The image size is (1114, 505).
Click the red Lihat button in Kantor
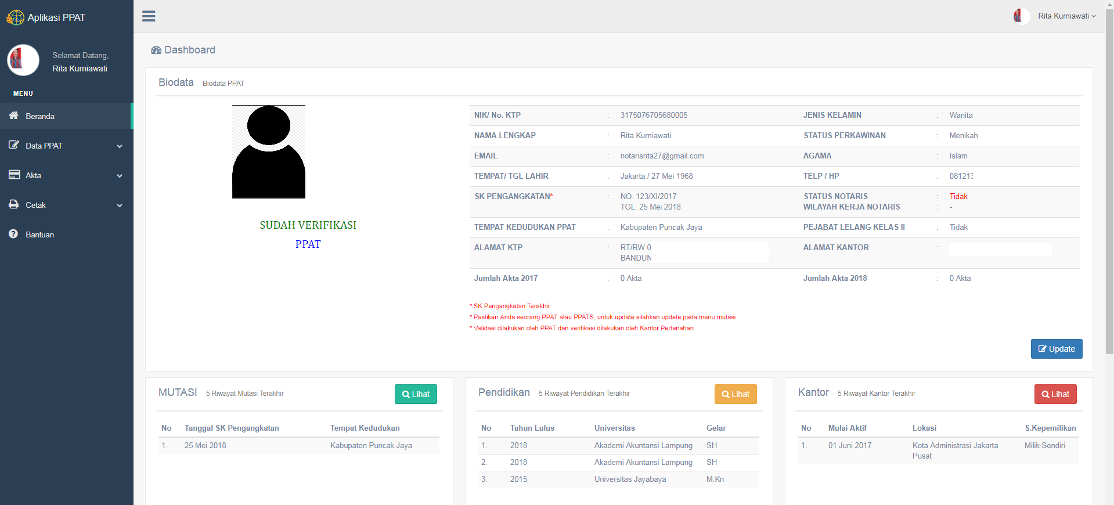pos(1055,394)
